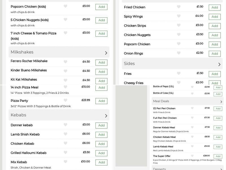Image resolution: width=226 pixels, height=170 pixels.
Task: Add Bottle of Pepsi (1.5L) to the order
Action: click(x=218, y=87)
